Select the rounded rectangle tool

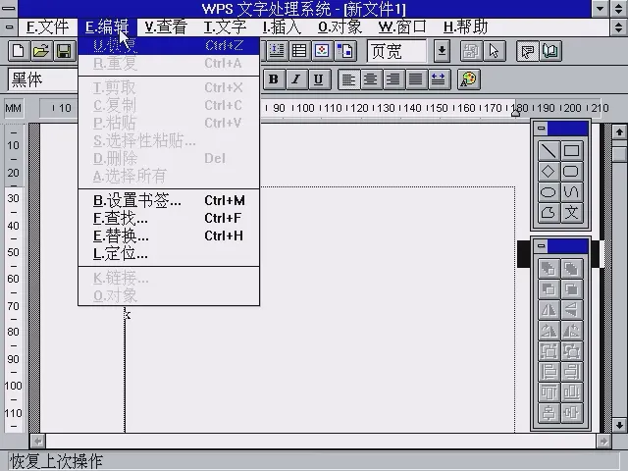(571, 172)
